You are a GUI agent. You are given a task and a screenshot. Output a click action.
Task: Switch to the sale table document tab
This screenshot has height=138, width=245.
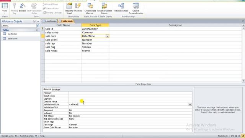click(x=66, y=21)
